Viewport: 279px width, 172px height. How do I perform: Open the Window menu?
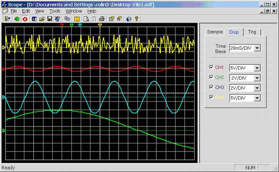click(x=74, y=11)
